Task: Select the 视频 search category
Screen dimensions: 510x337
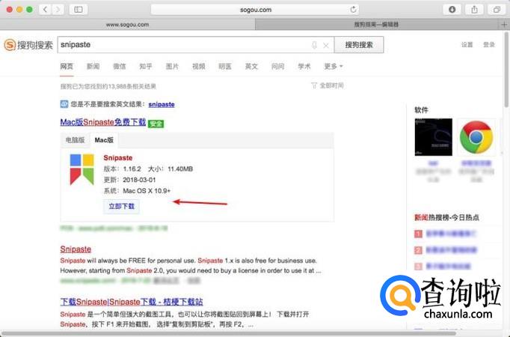Action: [199, 67]
